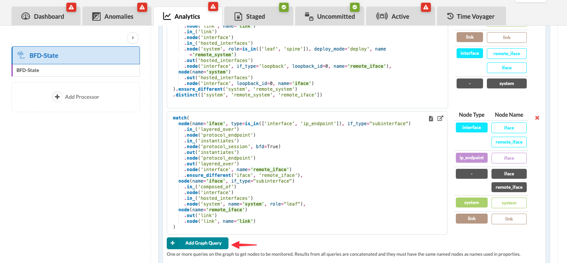Click the plus icon beside Add Processor

click(x=57, y=97)
